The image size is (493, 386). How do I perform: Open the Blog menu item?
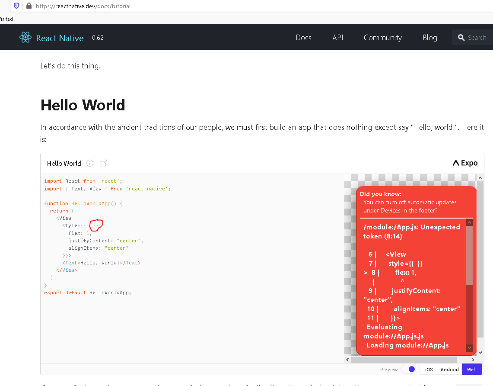tap(430, 38)
